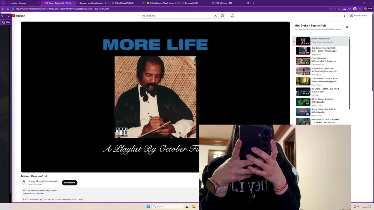Image resolution: width=374 pixels, height=210 pixels.
Task: Open the read aloud icon in address bar
Action: (x=335, y=9)
